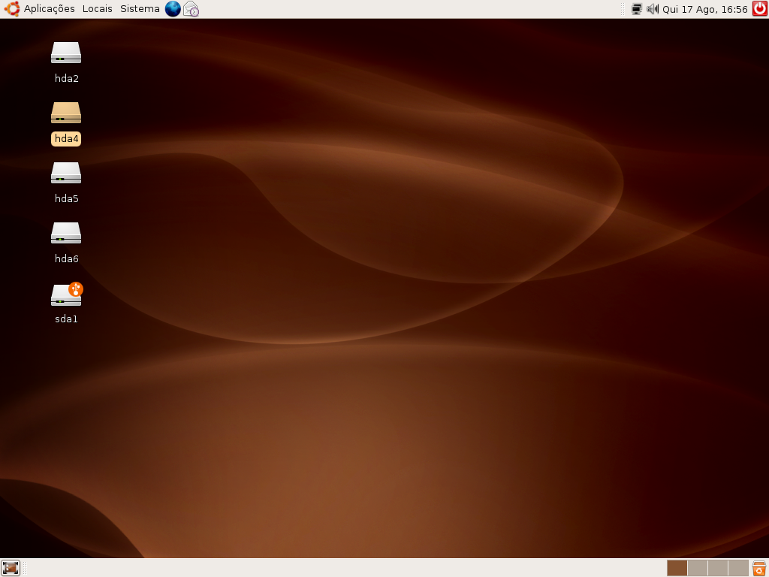Viewport: 769px width, 577px height.
Task: Open the volume speaker icon
Action: coord(653,9)
